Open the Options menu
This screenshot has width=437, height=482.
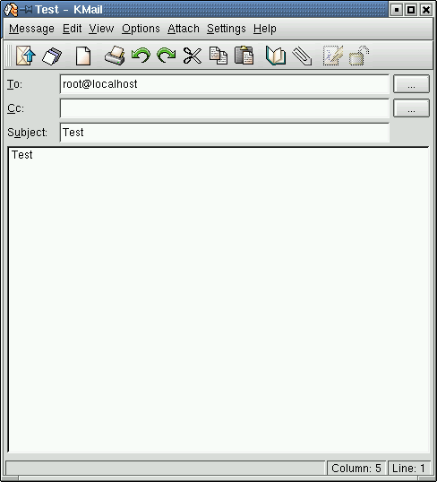coord(141,29)
